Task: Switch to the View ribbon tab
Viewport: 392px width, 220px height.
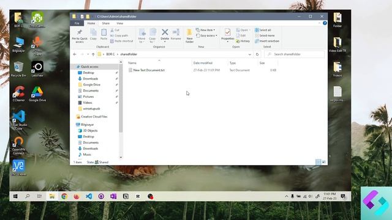Action: pyautogui.click(x=120, y=23)
